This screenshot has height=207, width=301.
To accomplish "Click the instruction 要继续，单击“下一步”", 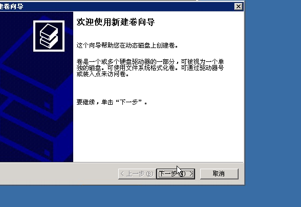I will tap(112, 102).
